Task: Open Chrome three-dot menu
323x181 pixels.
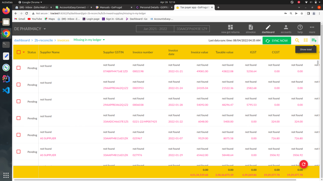Action: coord(319,13)
